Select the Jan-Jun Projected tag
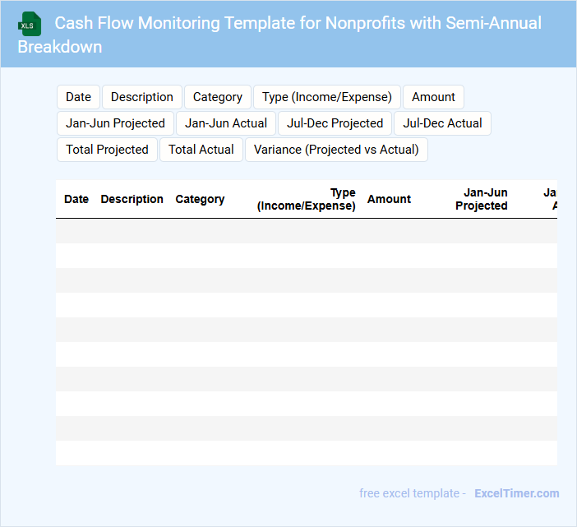Screen dimensions: 577x527 (116, 123)
